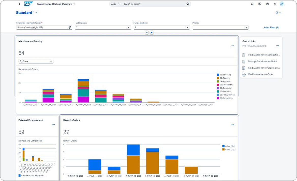Image resolution: width=297 pixels, height=181 pixels.
Task: Click the search magnifier icon
Action: tap(188, 4)
